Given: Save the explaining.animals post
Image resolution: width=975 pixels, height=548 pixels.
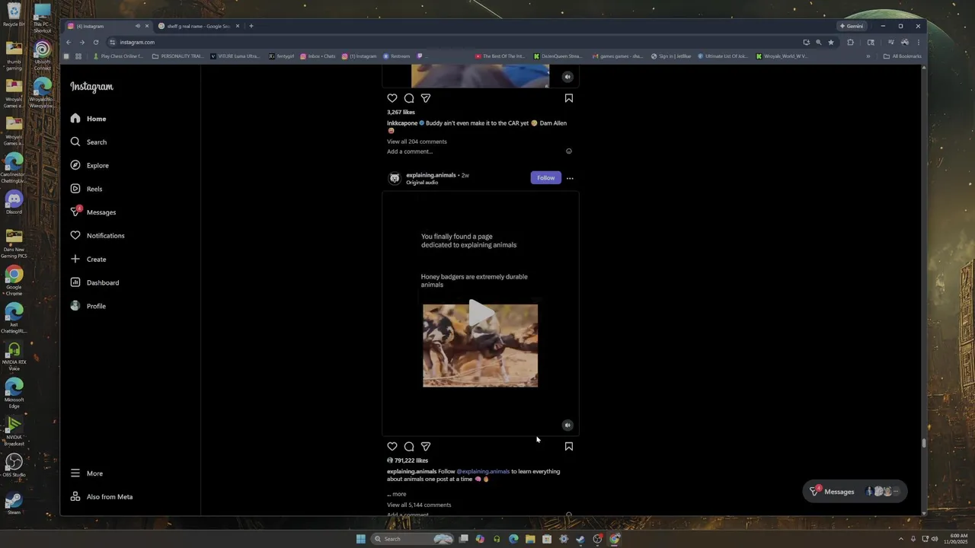Looking at the screenshot, I should (569, 447).
